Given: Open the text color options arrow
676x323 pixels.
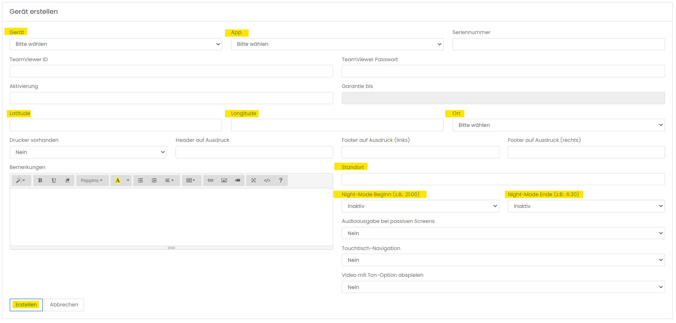Looking at the screenshot, I should 128,180.
